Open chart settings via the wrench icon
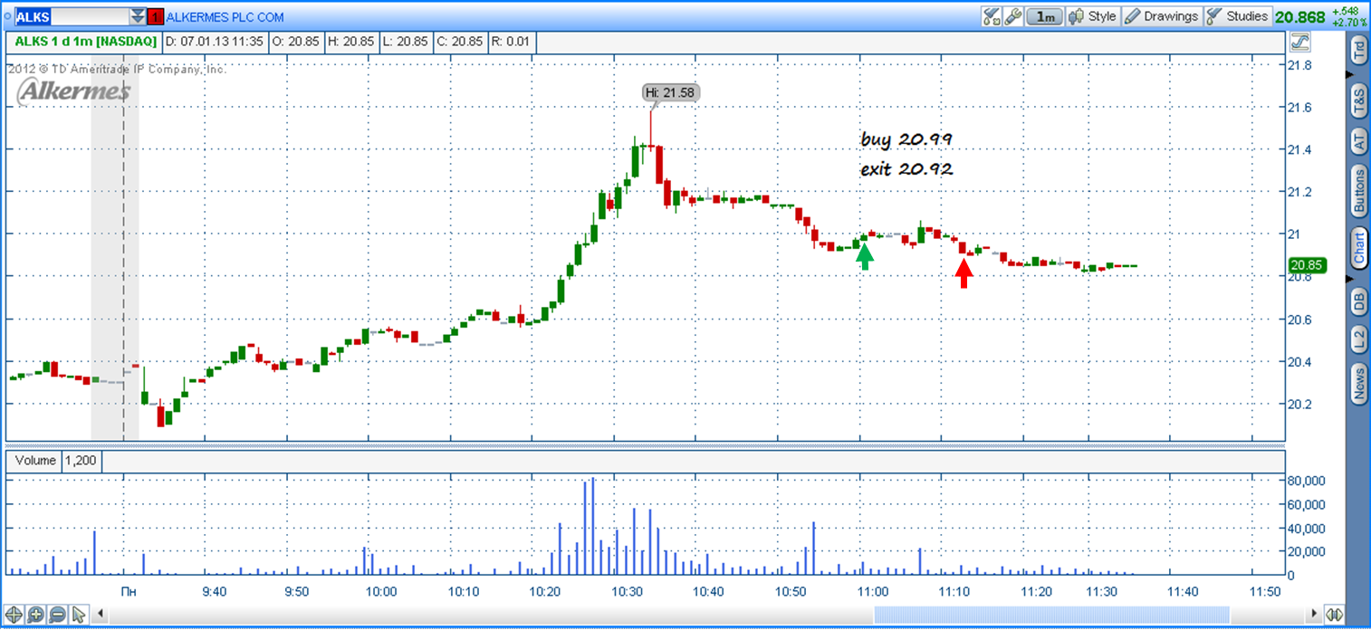Image resolution: width=1371 pixels, height=630 pixels. pos(1013,16)
